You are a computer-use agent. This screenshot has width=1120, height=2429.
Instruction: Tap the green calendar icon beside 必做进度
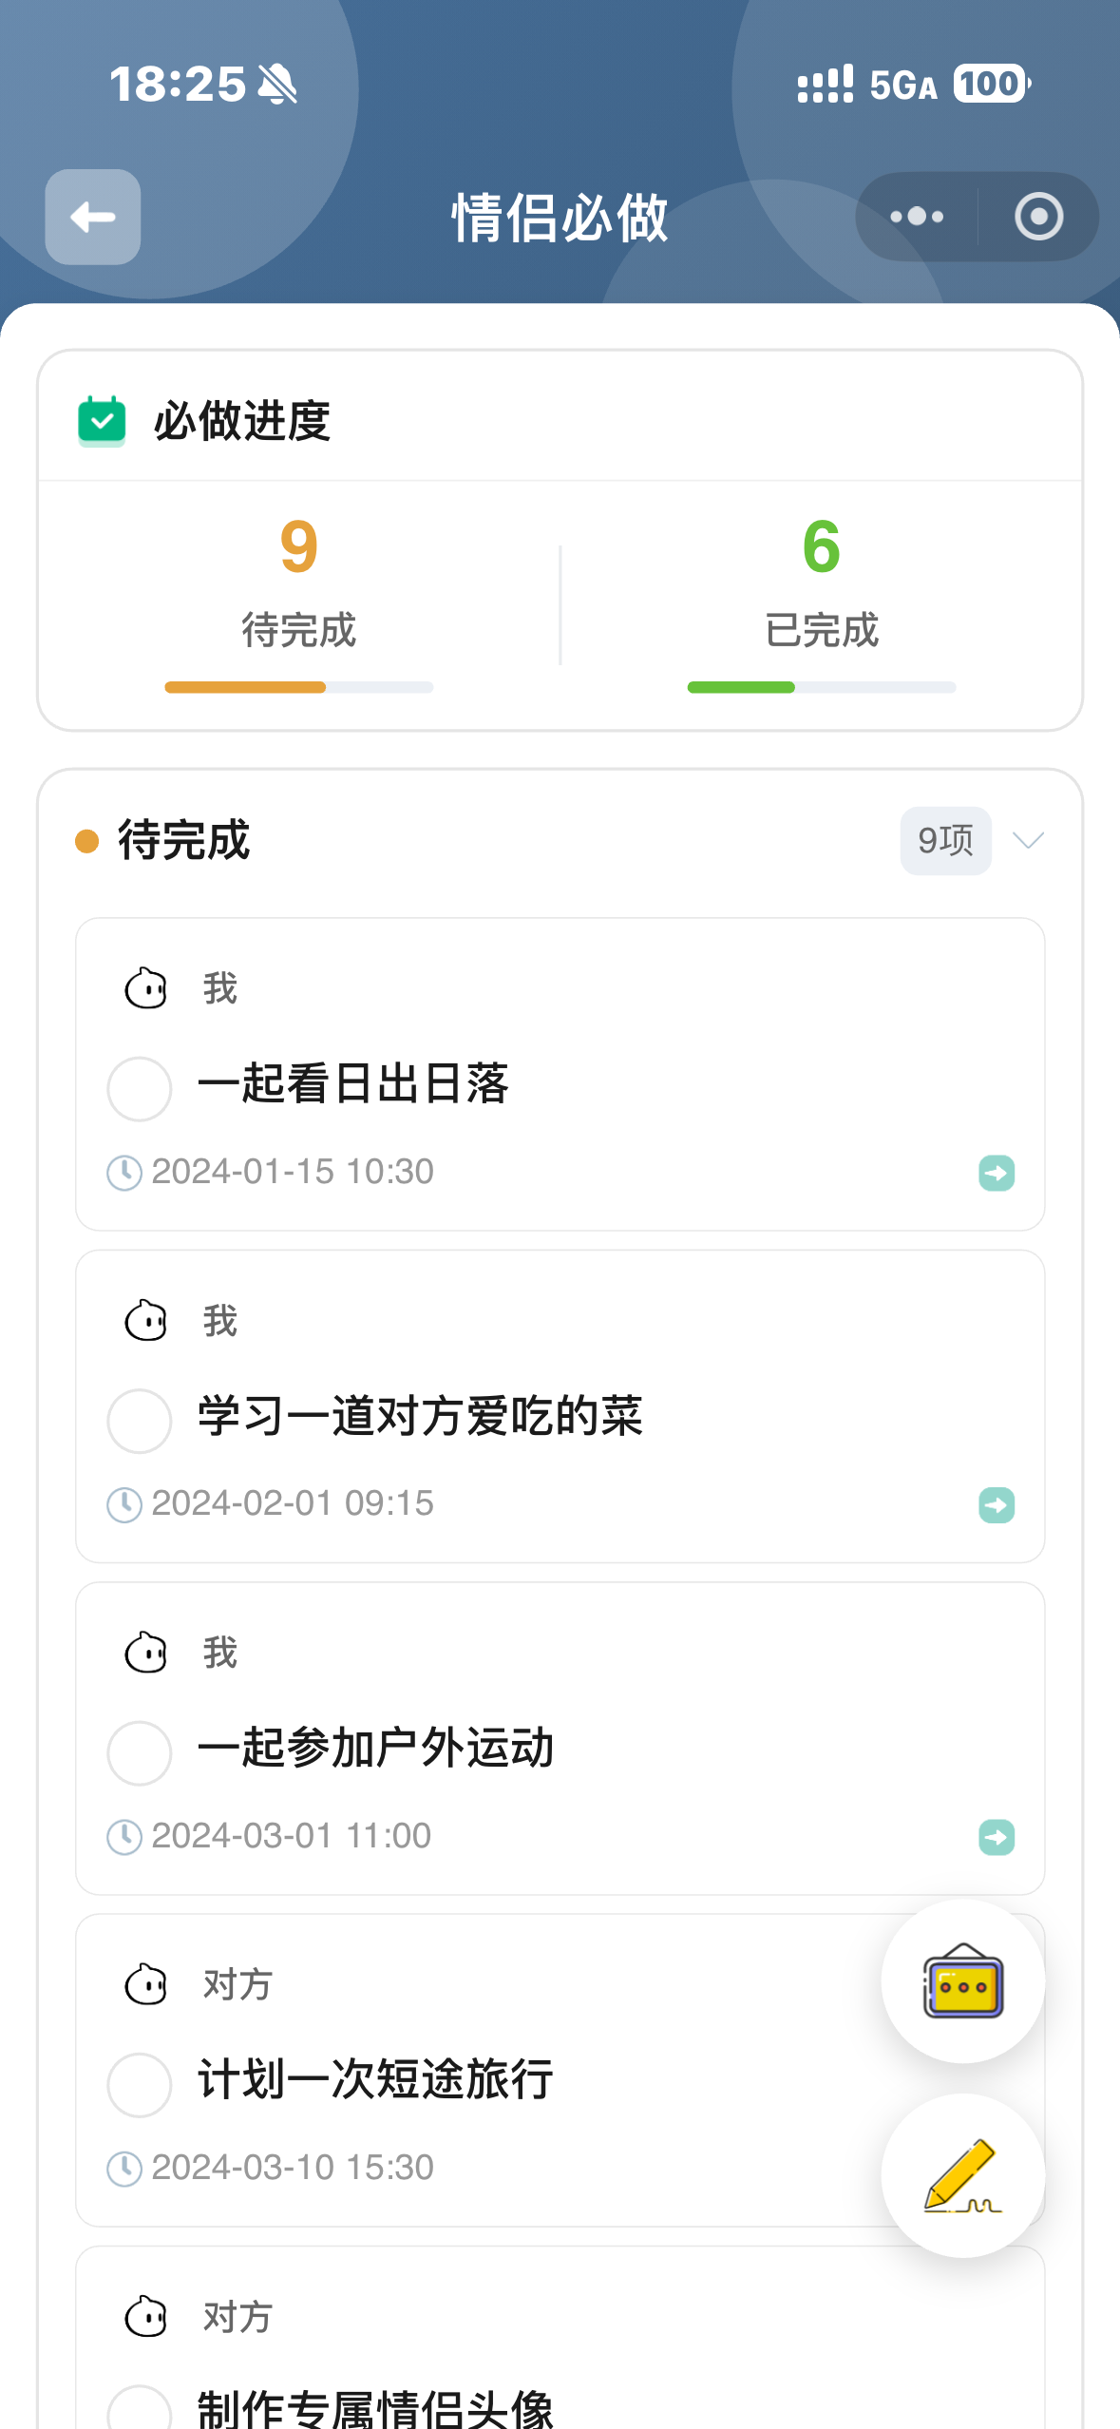(102, 421)
